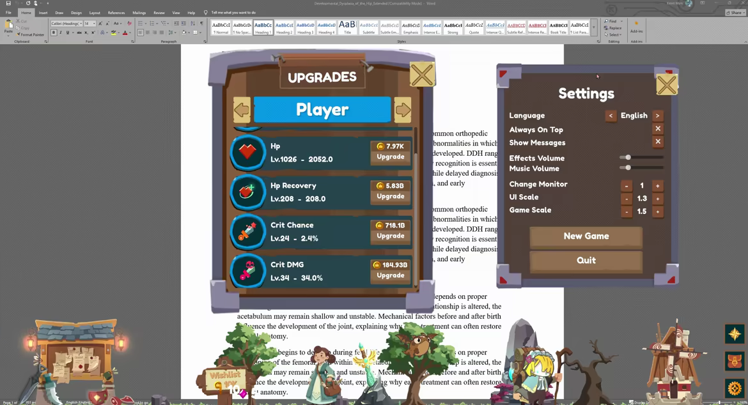Open the Find dropdown arrow
This screenshot has height=405, width=748.
point(621,21)
